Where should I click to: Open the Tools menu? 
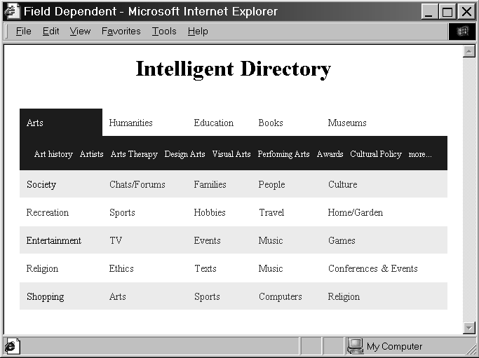pyautogui.click(x=164, y=32)
